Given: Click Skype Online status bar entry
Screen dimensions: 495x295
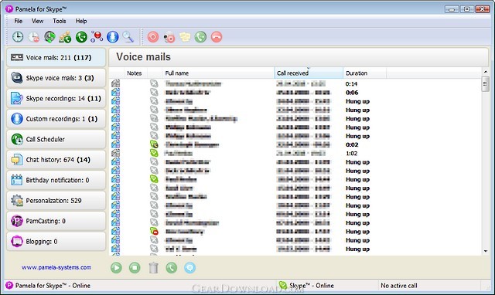Looking at the screenshot, I should point(312,286).
